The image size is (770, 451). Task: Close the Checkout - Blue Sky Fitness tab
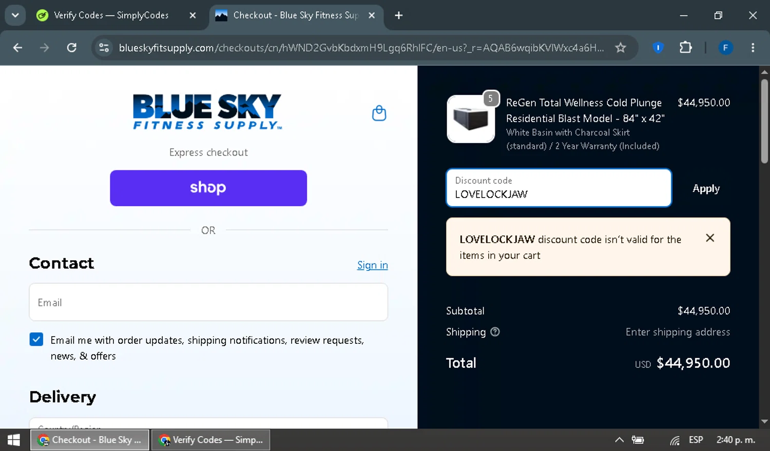(x=372, y=15)
